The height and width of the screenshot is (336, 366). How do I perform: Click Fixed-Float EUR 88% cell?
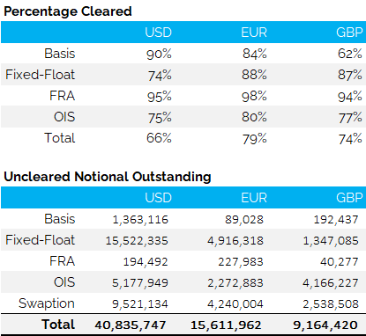click(254, 75)
